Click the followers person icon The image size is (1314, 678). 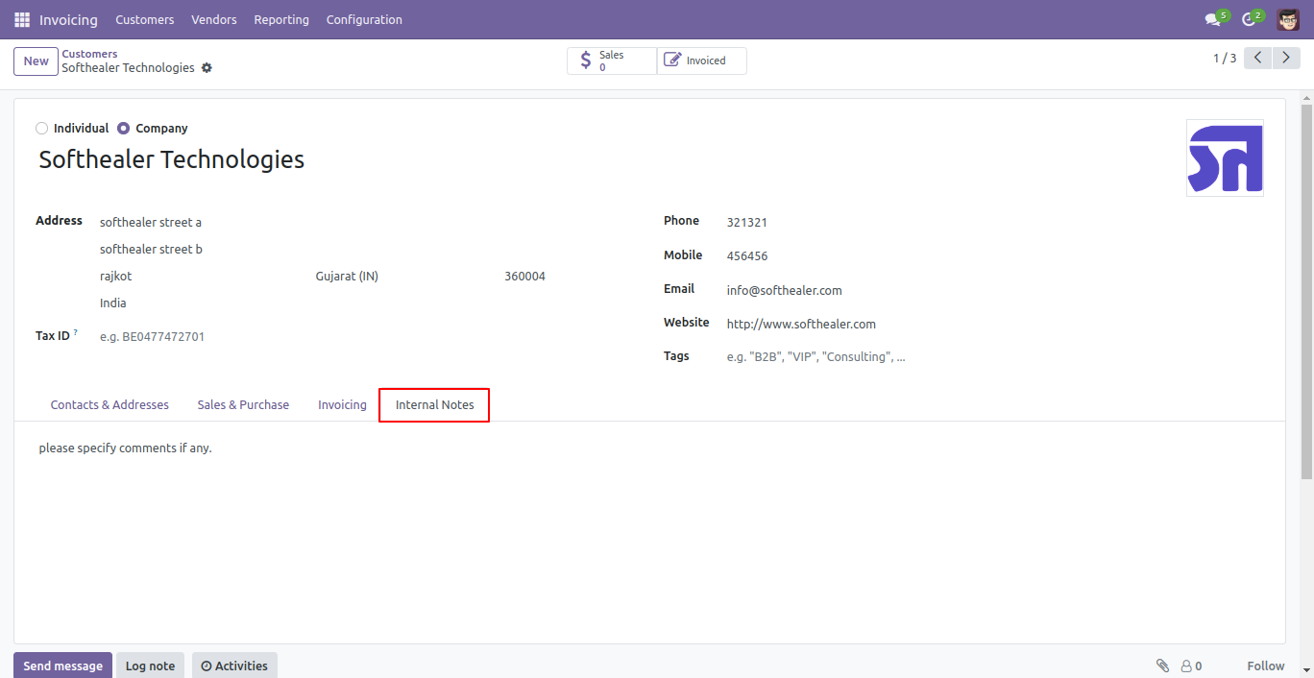(x=1186, y=666)
